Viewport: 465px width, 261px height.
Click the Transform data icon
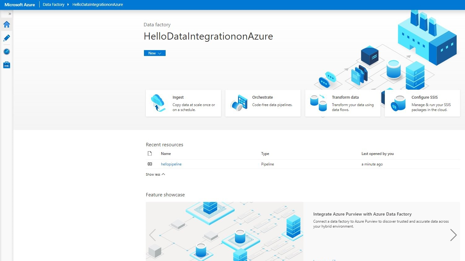point(319,103)
